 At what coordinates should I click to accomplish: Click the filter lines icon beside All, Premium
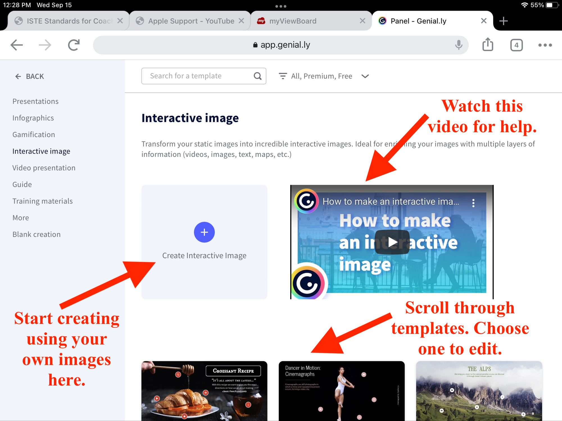coord(283,76)
